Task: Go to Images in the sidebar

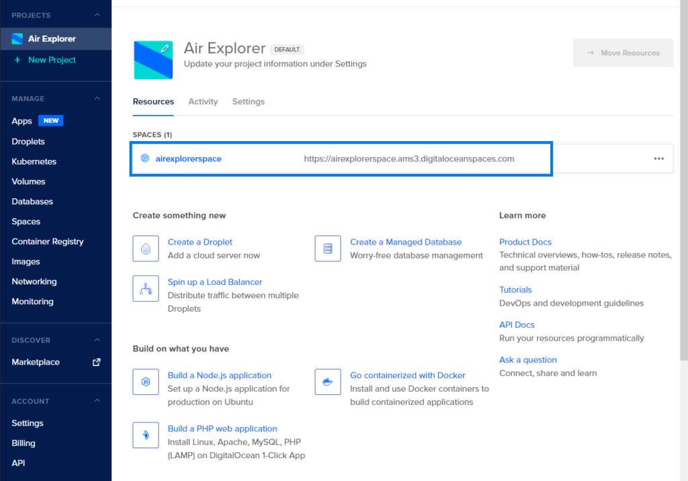Action: coord(26,261)
